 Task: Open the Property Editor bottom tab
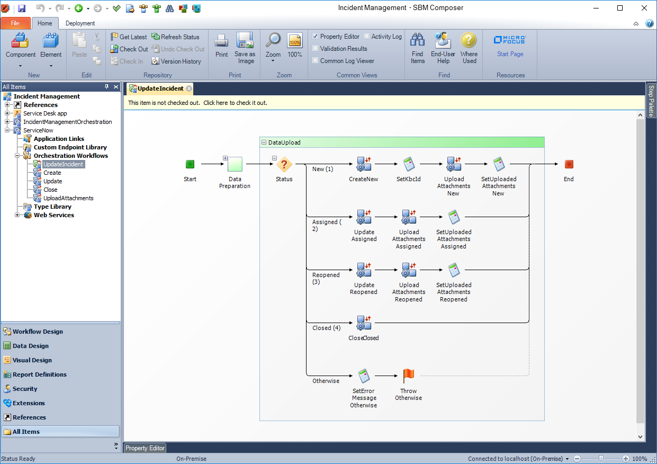click(145, 448)
